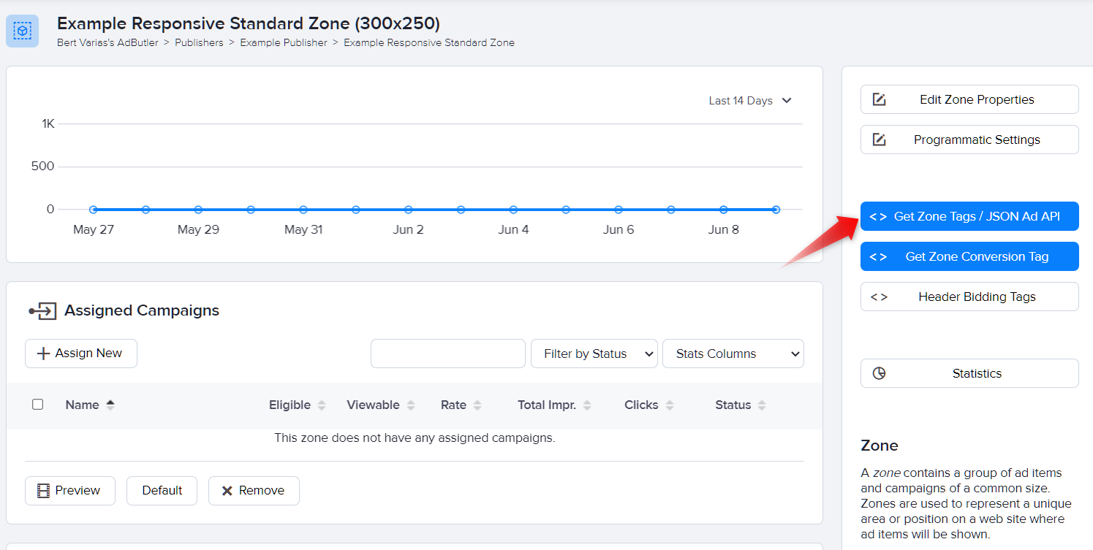Click the X icon on the Remove button

[227, 490]
